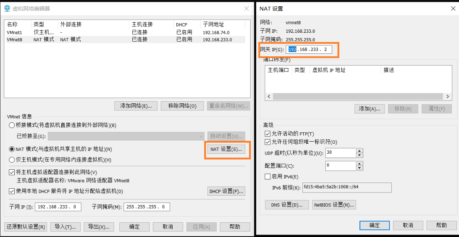Click the IPv6 前缀 field
Screen dimensions: 459x237
[347, 187]
